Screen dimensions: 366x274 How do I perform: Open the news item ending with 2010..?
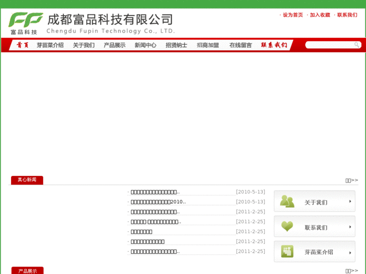point(158,202)
